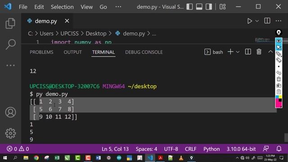Open the run button dropdown arrow

(x=257, y=21)
